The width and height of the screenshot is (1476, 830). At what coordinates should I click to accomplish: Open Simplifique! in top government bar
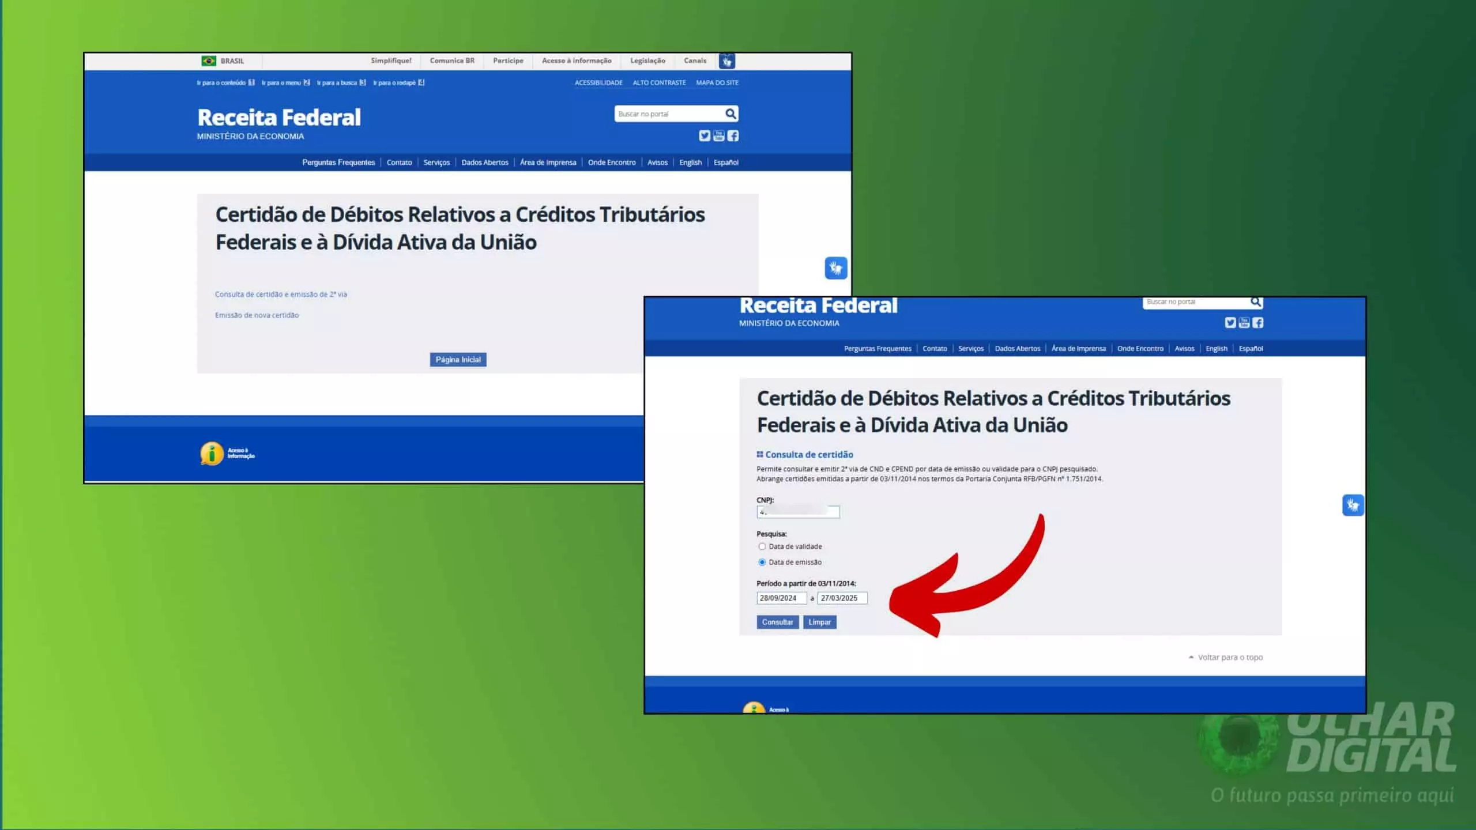tap(391, 61)
